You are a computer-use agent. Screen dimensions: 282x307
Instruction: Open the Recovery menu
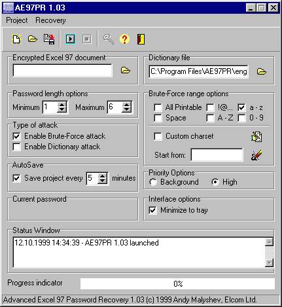(x=50, y=20)
